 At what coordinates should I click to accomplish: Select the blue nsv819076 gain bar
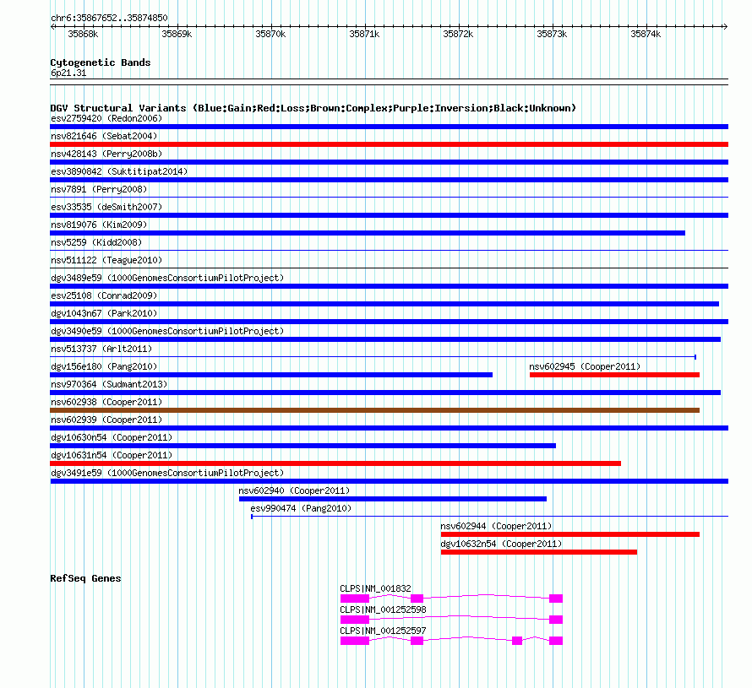368,233
